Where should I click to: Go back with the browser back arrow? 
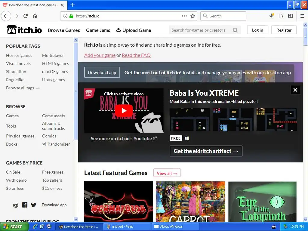(x=6, y=16)
